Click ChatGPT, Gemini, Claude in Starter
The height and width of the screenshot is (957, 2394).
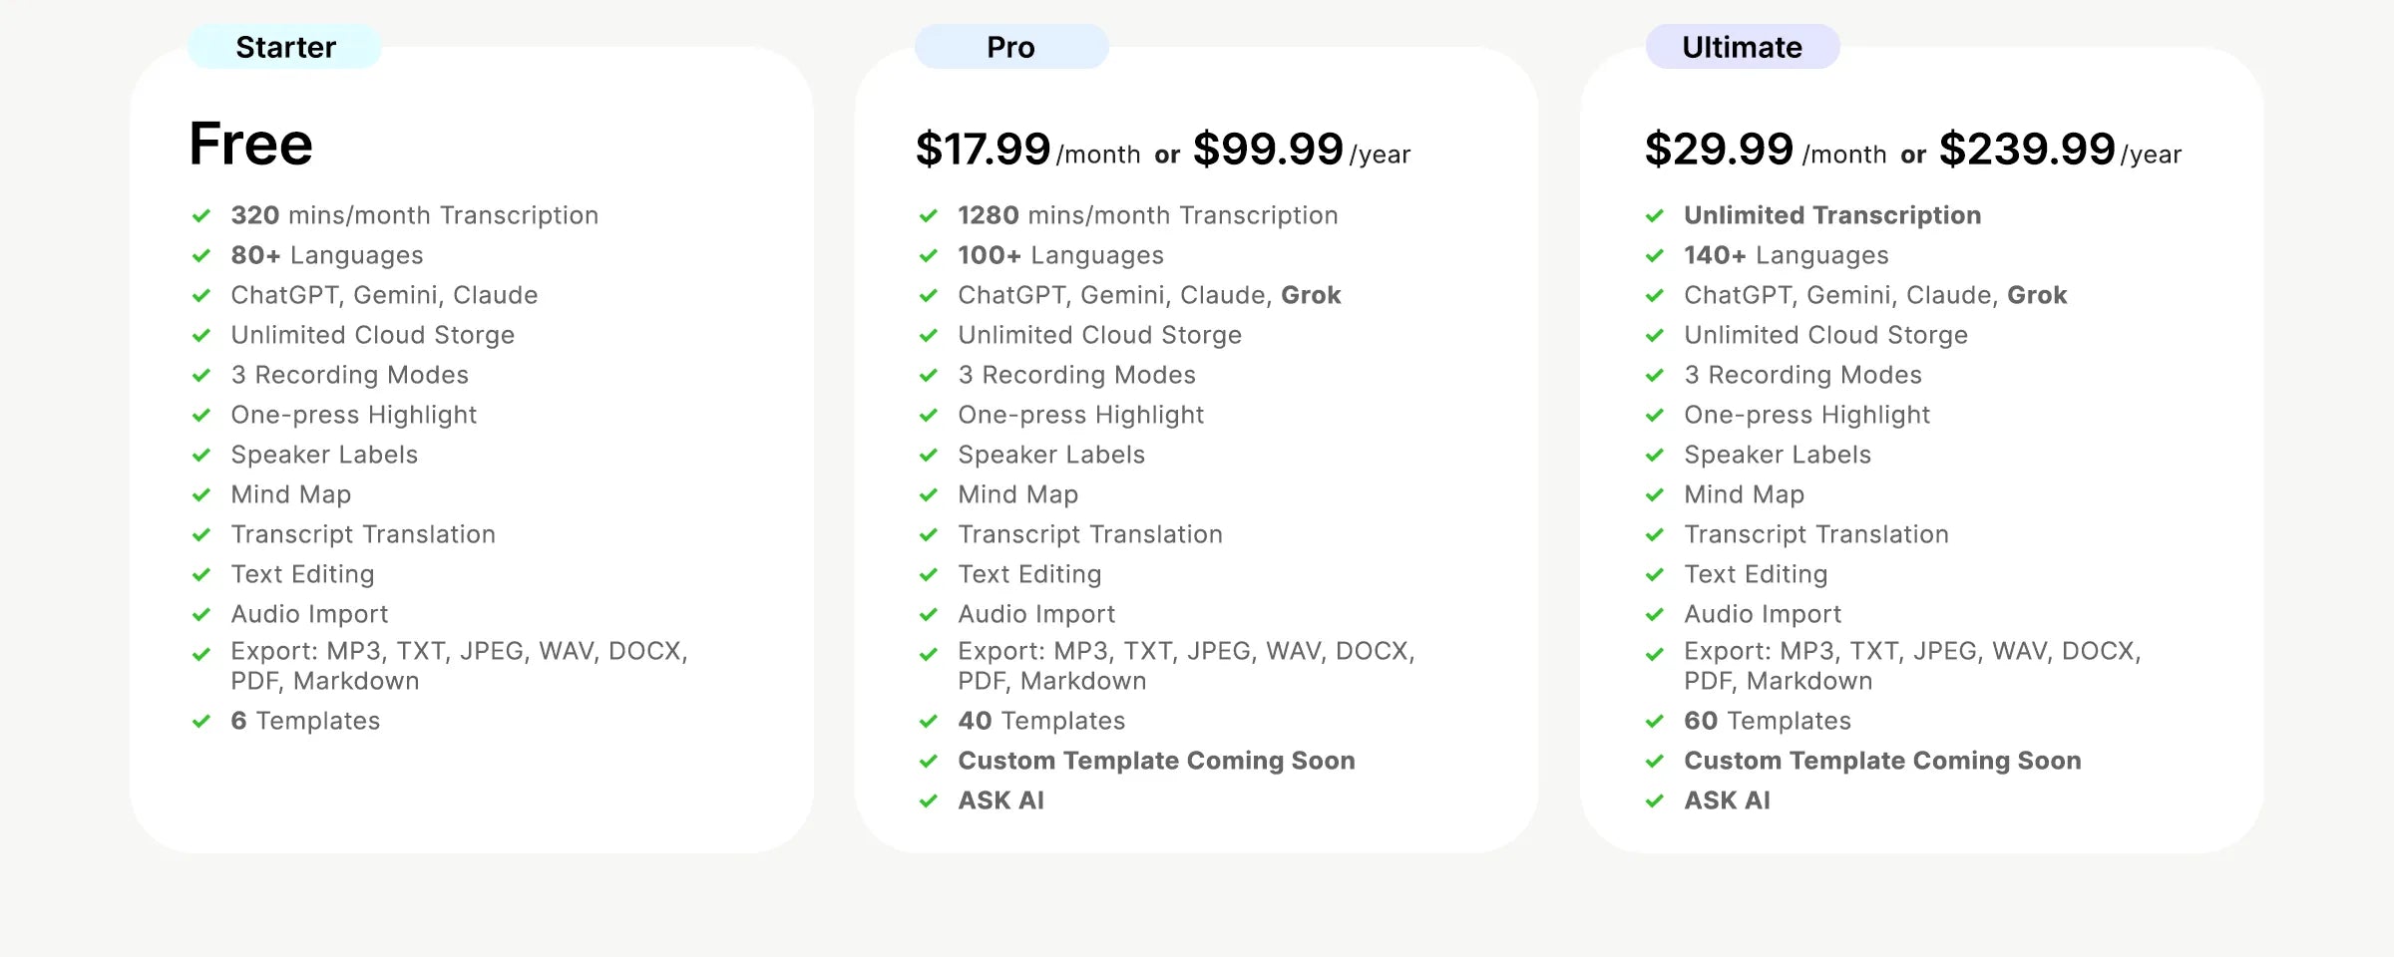point(384,295)
